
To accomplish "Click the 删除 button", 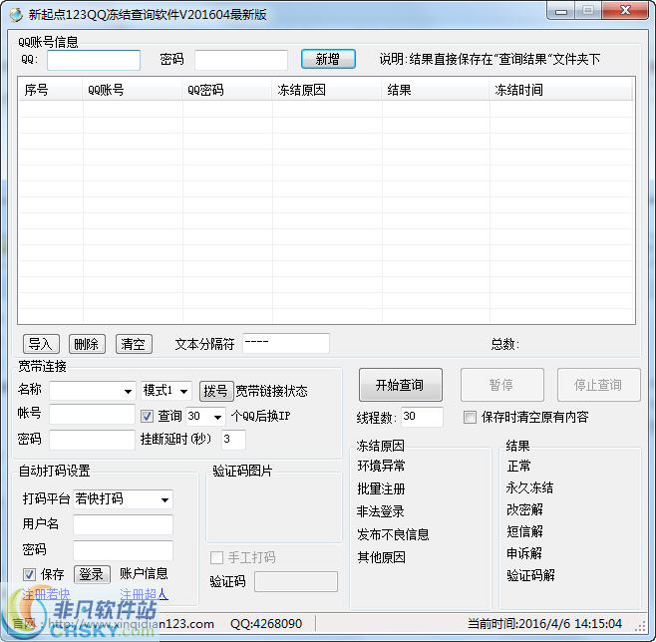I will (x=87, y=344).
